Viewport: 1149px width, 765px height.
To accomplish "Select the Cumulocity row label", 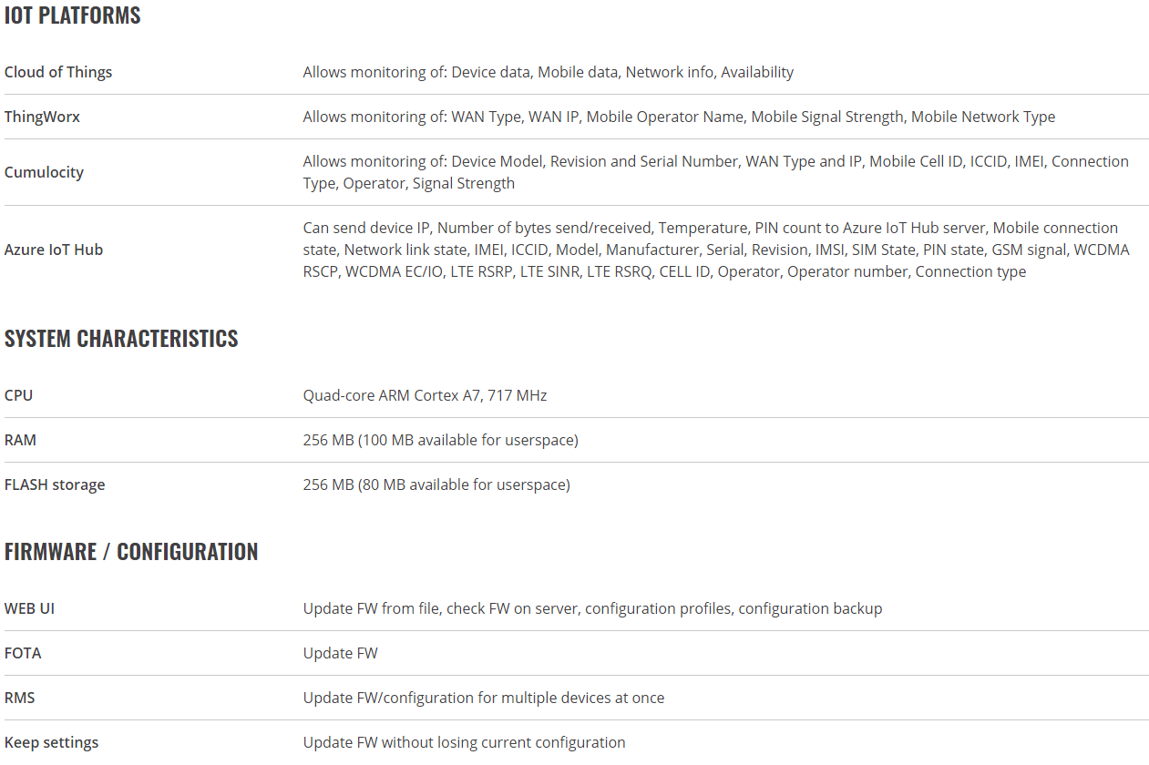I will click(x=44, y=172).
